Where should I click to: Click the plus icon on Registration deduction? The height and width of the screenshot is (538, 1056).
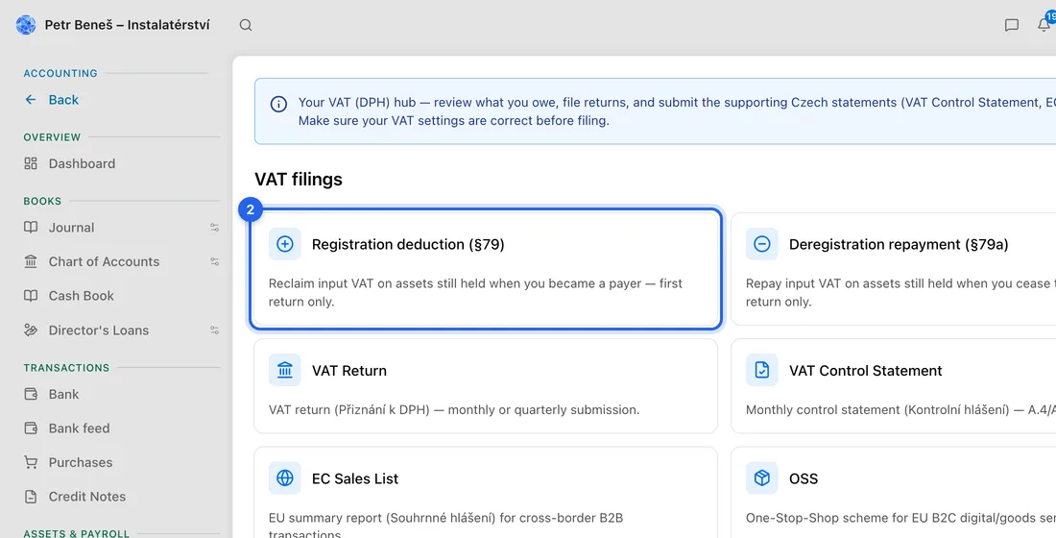[285, 244]
